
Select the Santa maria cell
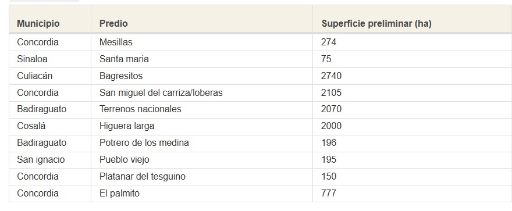tap(202, 59)
